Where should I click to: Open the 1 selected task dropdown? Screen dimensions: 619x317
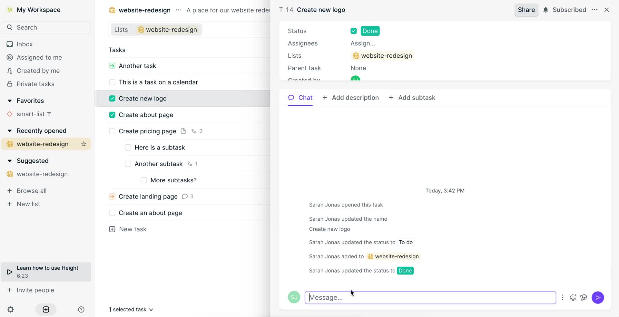coord(131,310)
